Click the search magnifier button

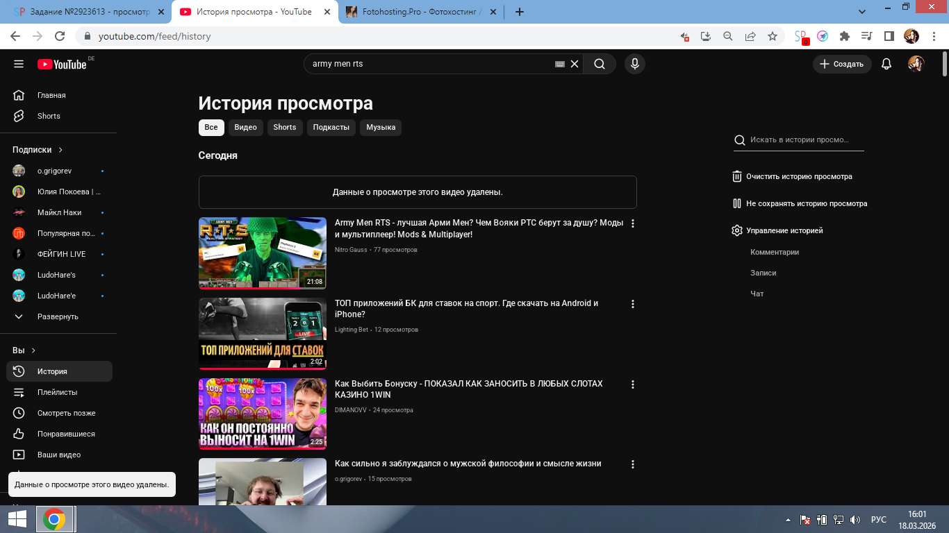pos(599,64)
